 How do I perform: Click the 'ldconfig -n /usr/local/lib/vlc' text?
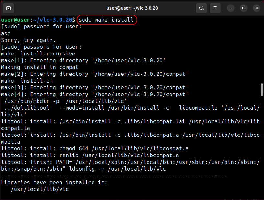pyautogui.click(x=117, y=169)
